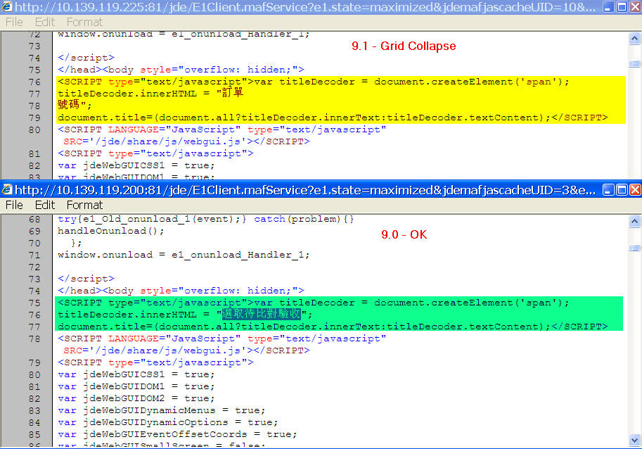Minimize the lower 10.139.119.200 window
Image resolution: width=642 pixels, height=449 pixels.
[608, 189]
